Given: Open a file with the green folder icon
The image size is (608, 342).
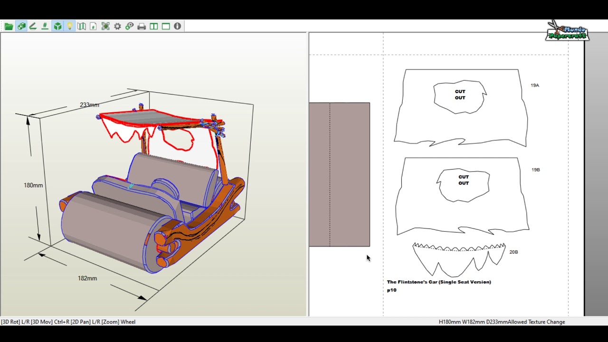Looking at the screenshot, I should point(9,26).
